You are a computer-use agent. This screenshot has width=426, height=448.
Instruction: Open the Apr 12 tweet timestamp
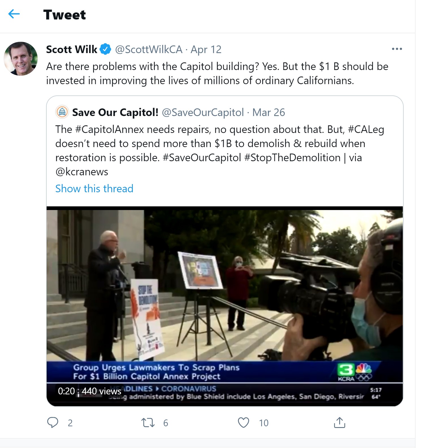(x=206, y=49)
